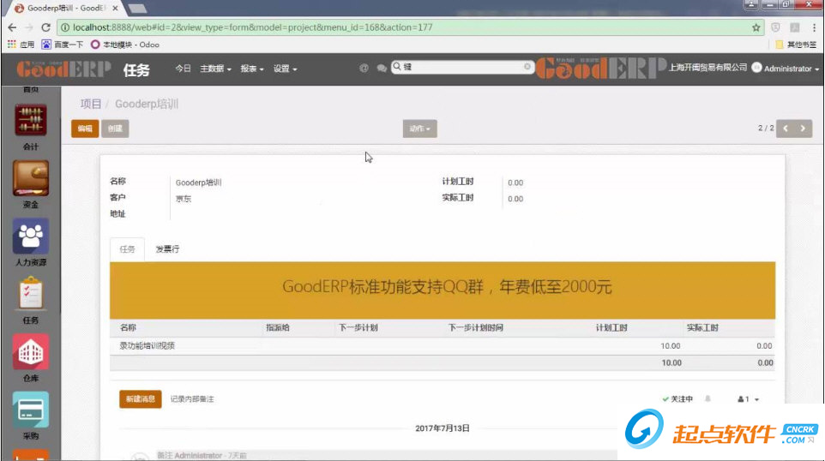Go to previous record arrow
This screenshot has width=825, height=461.
point(786,129)
